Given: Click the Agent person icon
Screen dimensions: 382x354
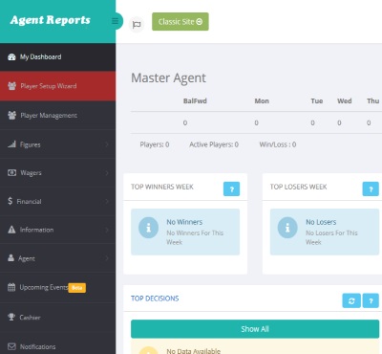Looking at the screenshot, I should 11,257.
